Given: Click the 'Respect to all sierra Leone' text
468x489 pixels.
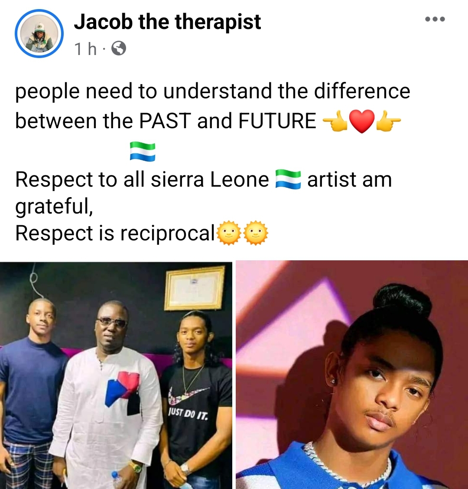Looking at the screenshot, I should point(142,180).
